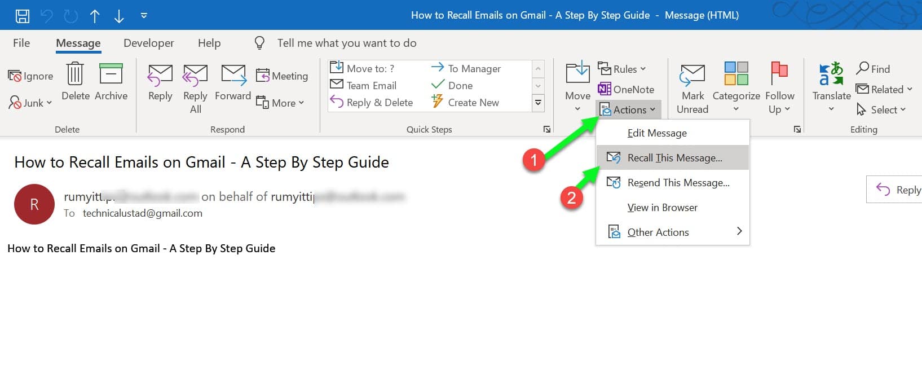The image size is (922, 391).
Task: Run the Team Email quick step
Action: coord(363,85)
